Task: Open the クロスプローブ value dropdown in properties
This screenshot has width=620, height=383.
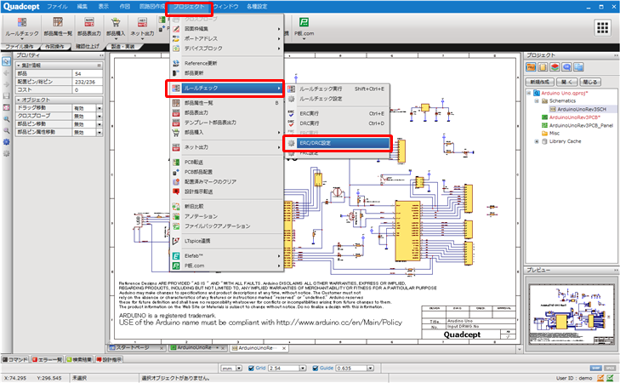Action: point(100,117)
